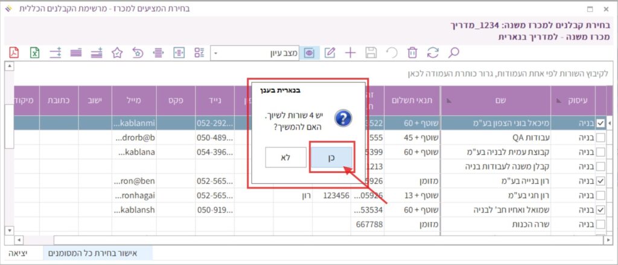Click the magnifier search icon
This screenshot has width=618, height=265.
tap(454, 52)
